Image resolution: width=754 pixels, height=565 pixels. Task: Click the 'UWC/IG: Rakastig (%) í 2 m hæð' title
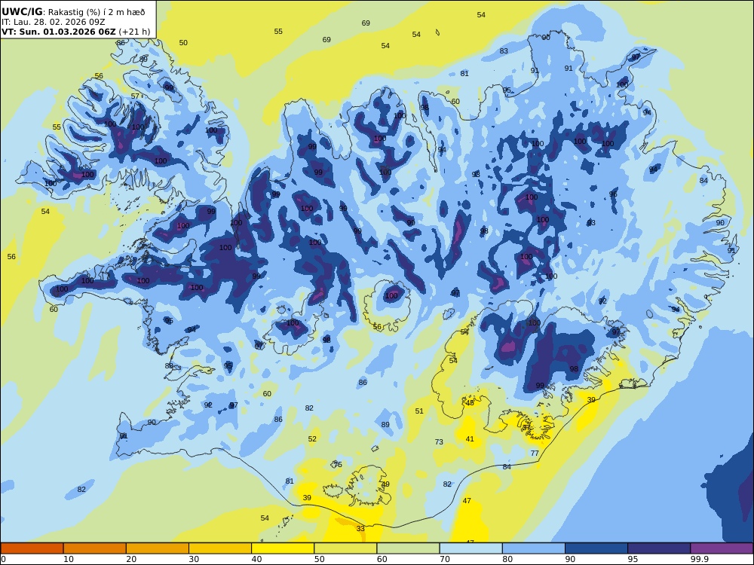point(73,12)
